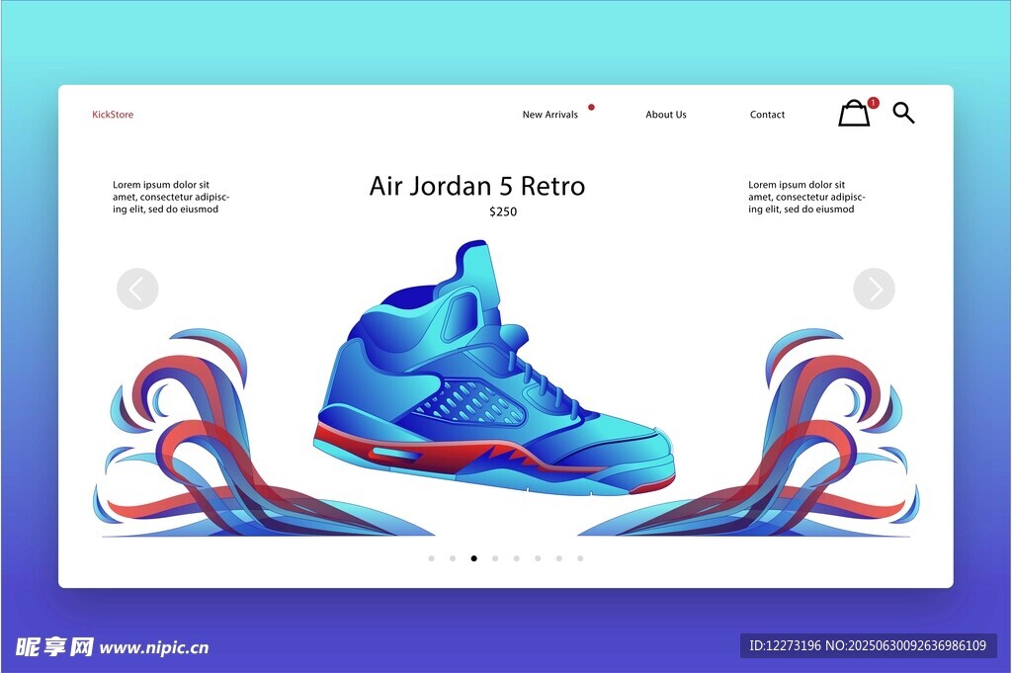Click the blue sneaker product image

coord(495,368)
